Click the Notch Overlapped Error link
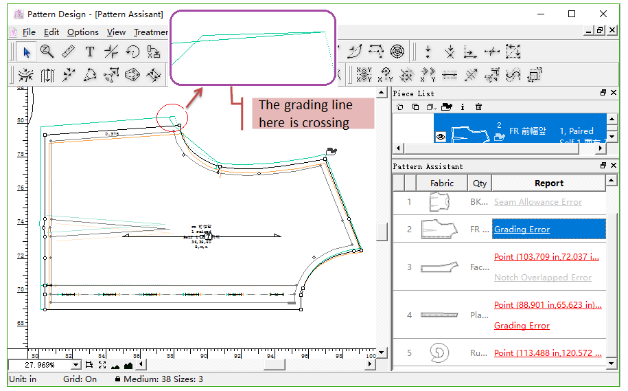 [542, 278]
